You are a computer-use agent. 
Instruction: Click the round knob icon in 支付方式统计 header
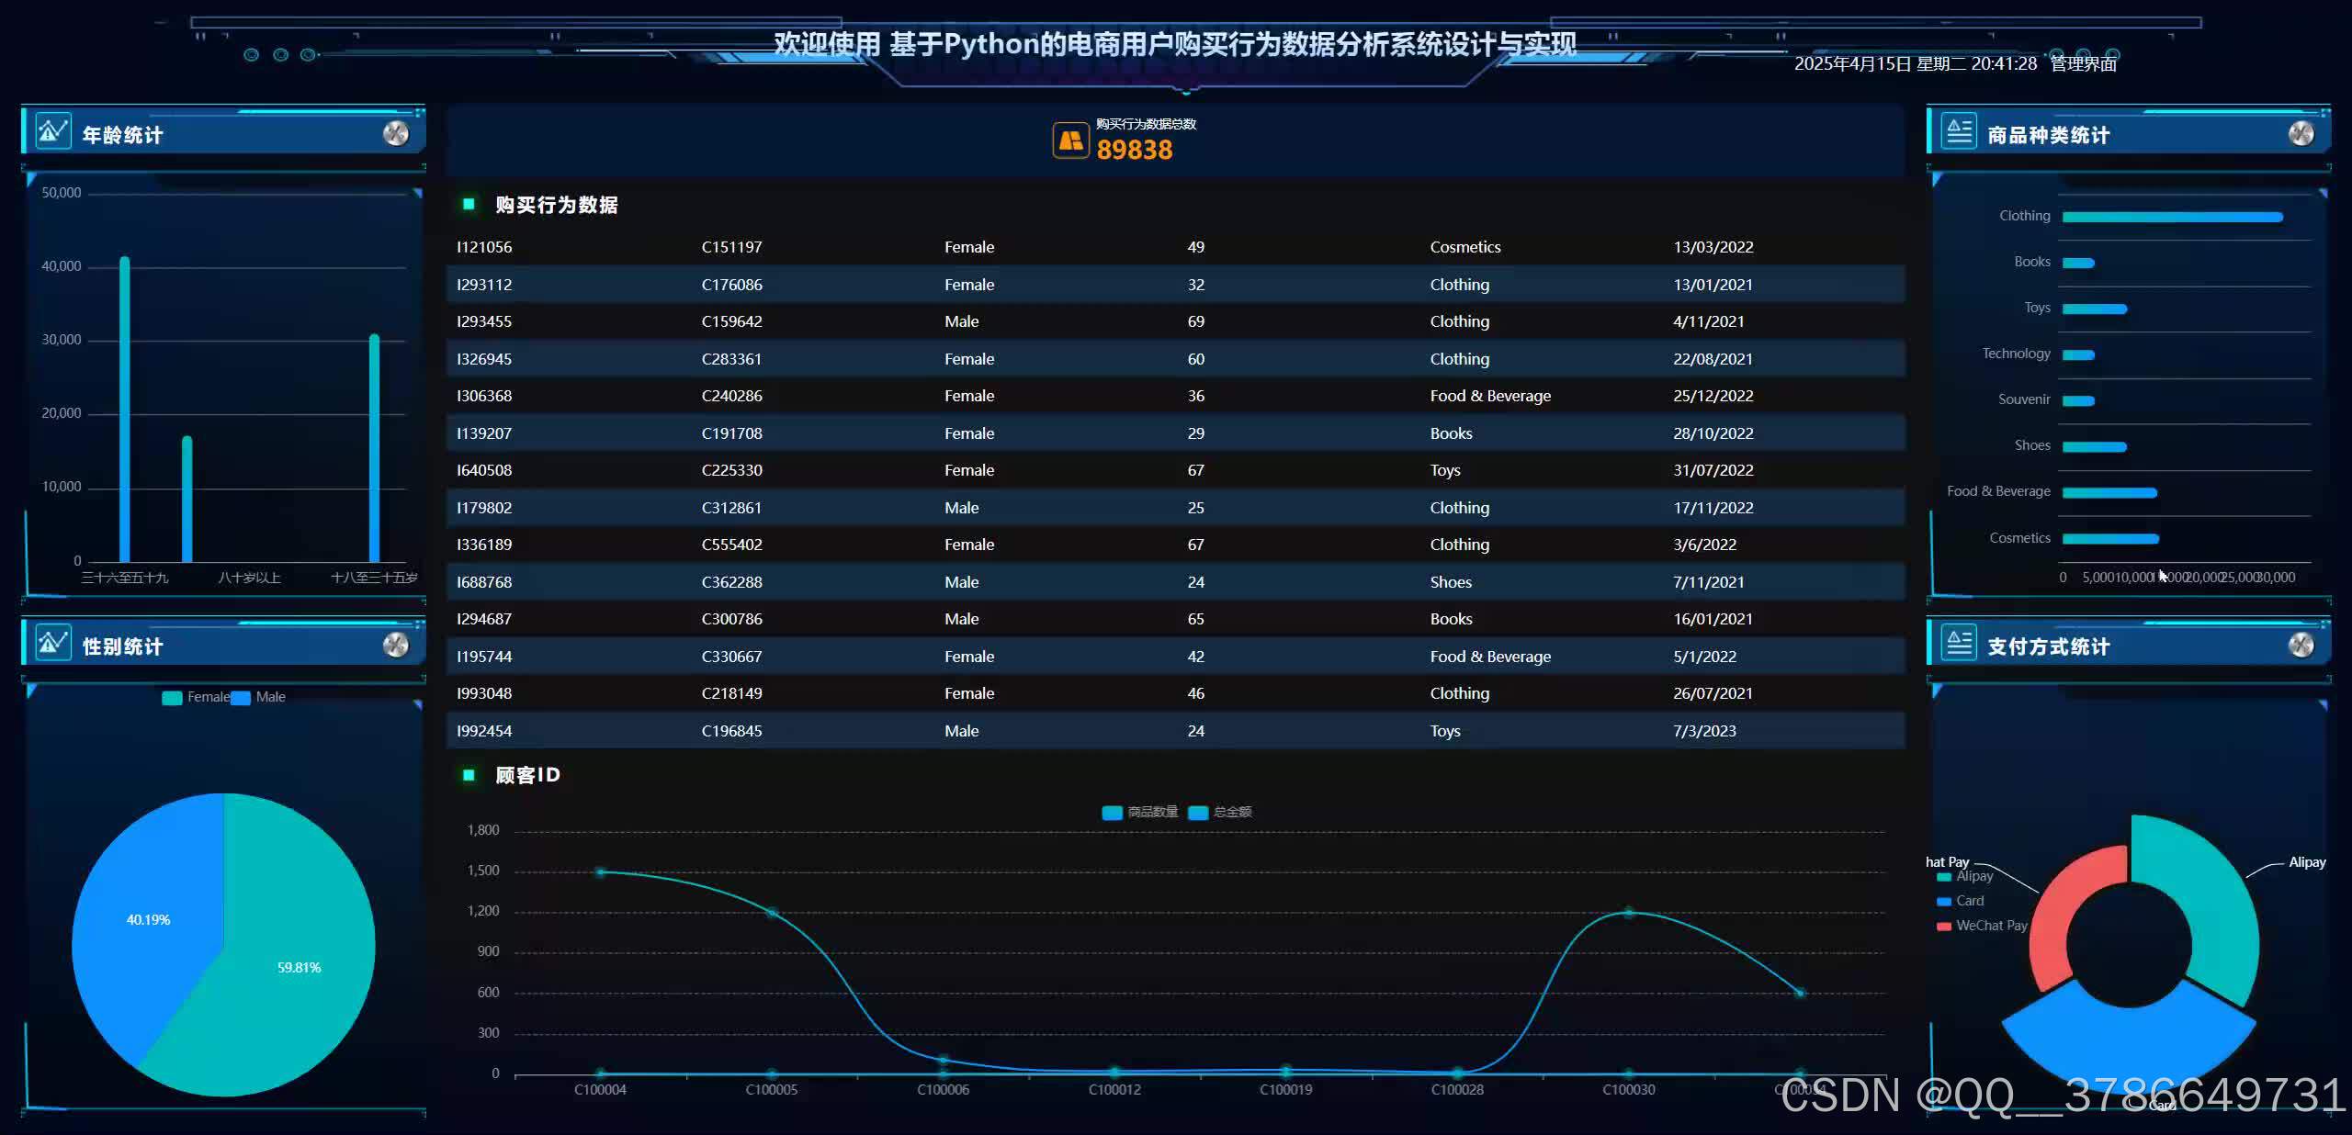point(2301,646)
